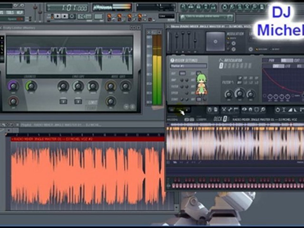Click the normalize icon in Slicex toolbar
This screenshot has width=304, height=228.
click(x=284, y=110)
